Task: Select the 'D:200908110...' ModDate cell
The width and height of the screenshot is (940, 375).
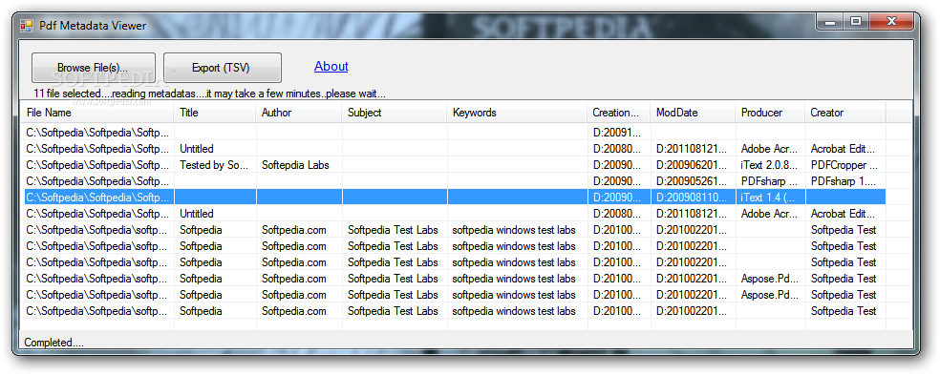Action: (693, 198)
